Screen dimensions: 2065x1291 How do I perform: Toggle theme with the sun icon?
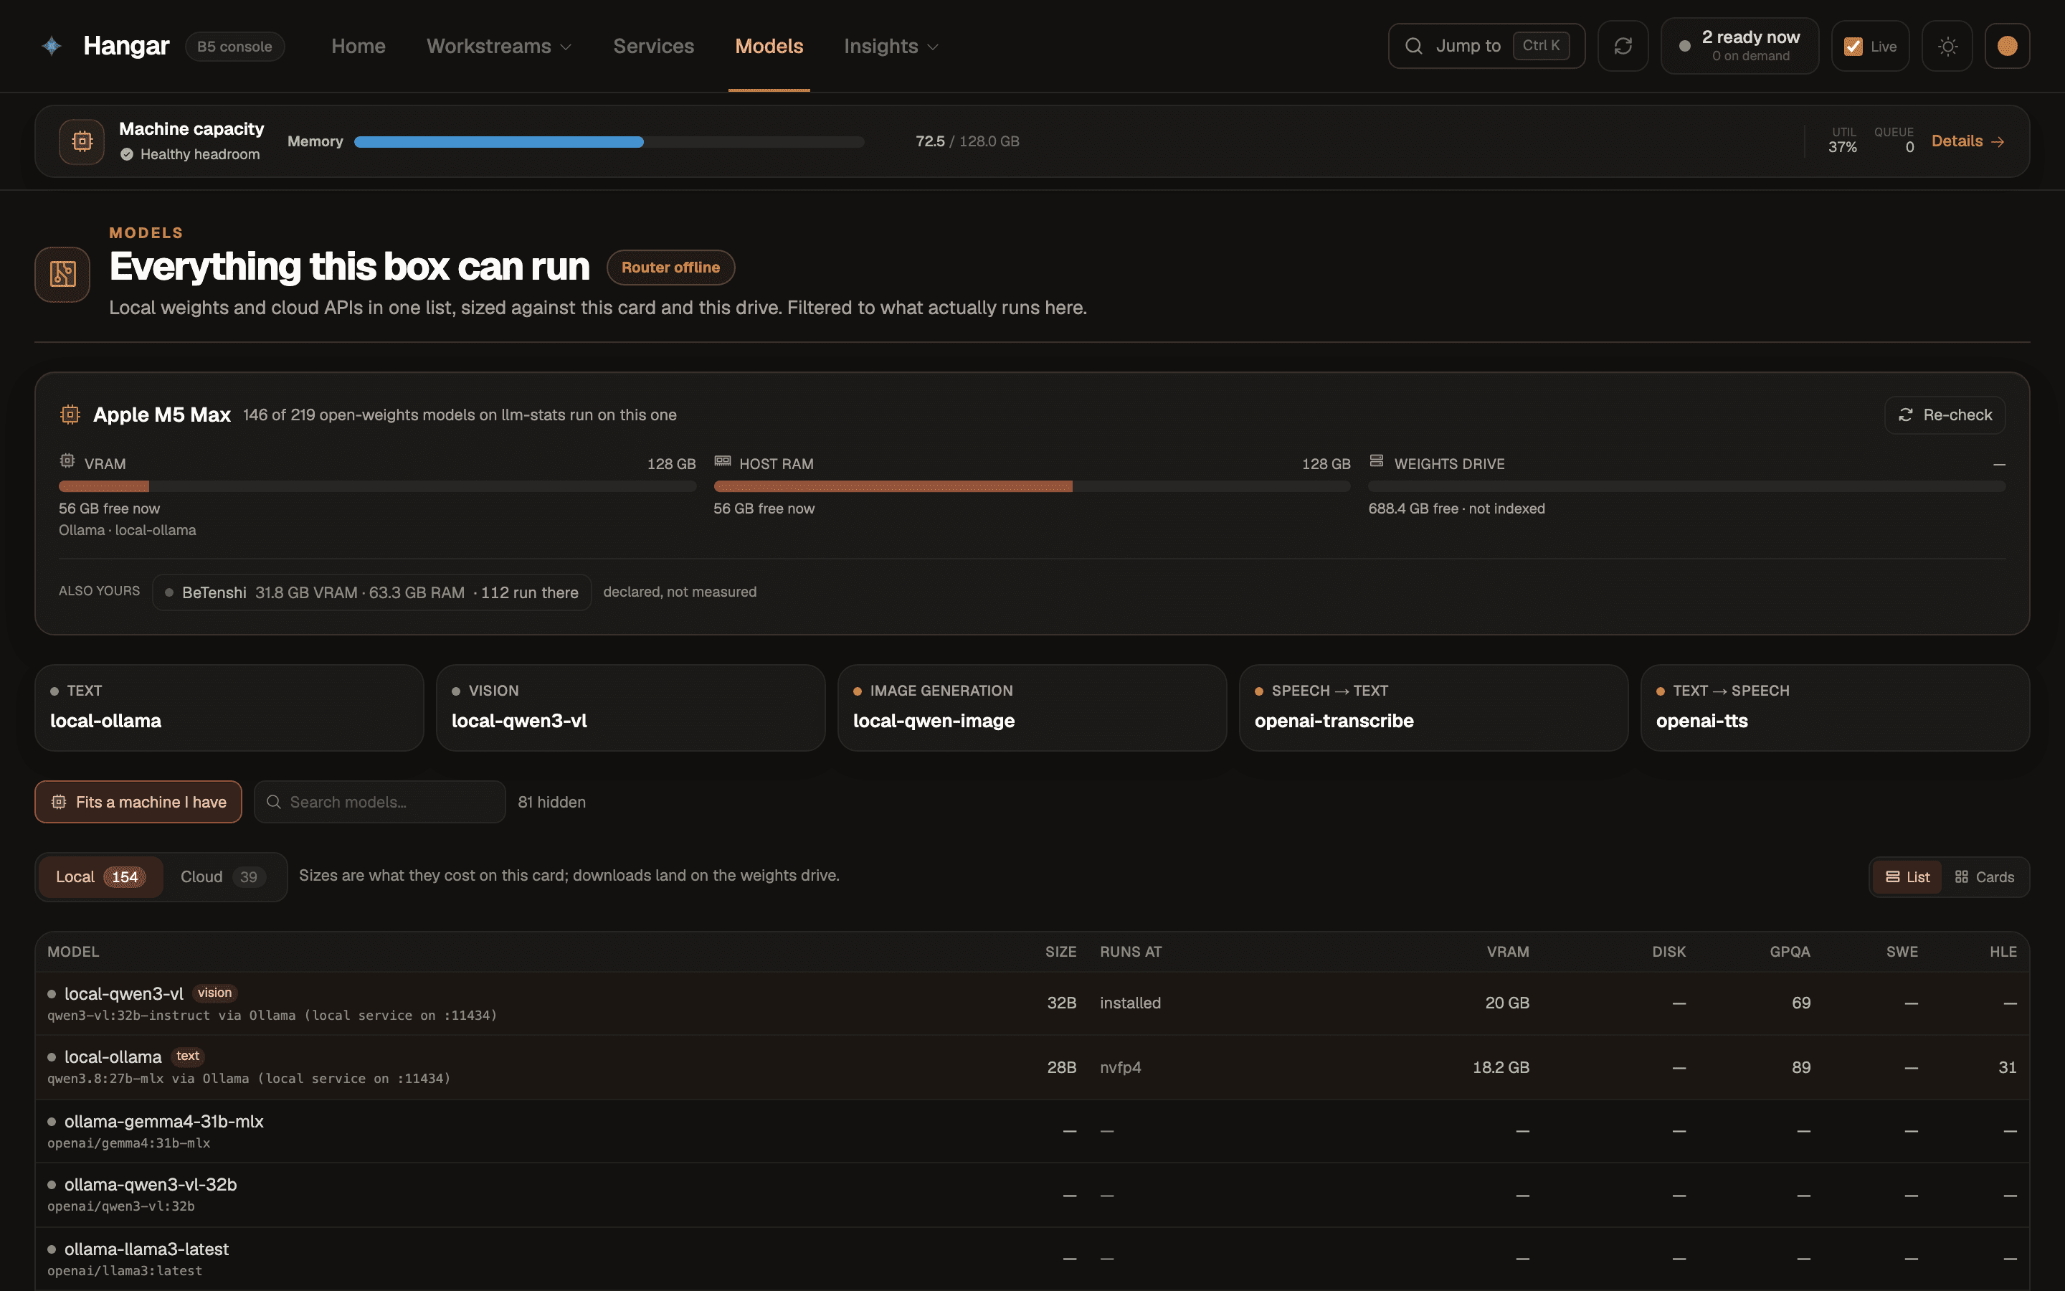tap(1947, 46)
